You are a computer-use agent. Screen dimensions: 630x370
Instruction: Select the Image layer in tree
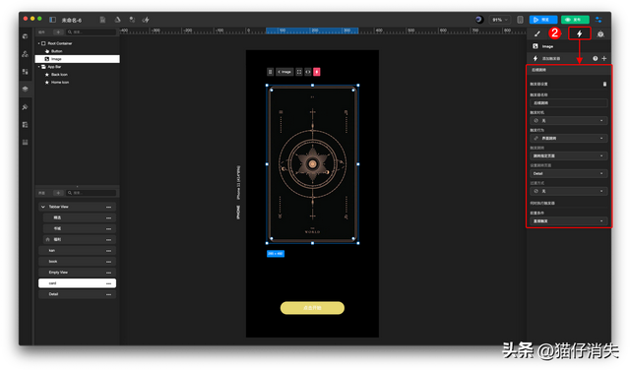coord(77,59)
